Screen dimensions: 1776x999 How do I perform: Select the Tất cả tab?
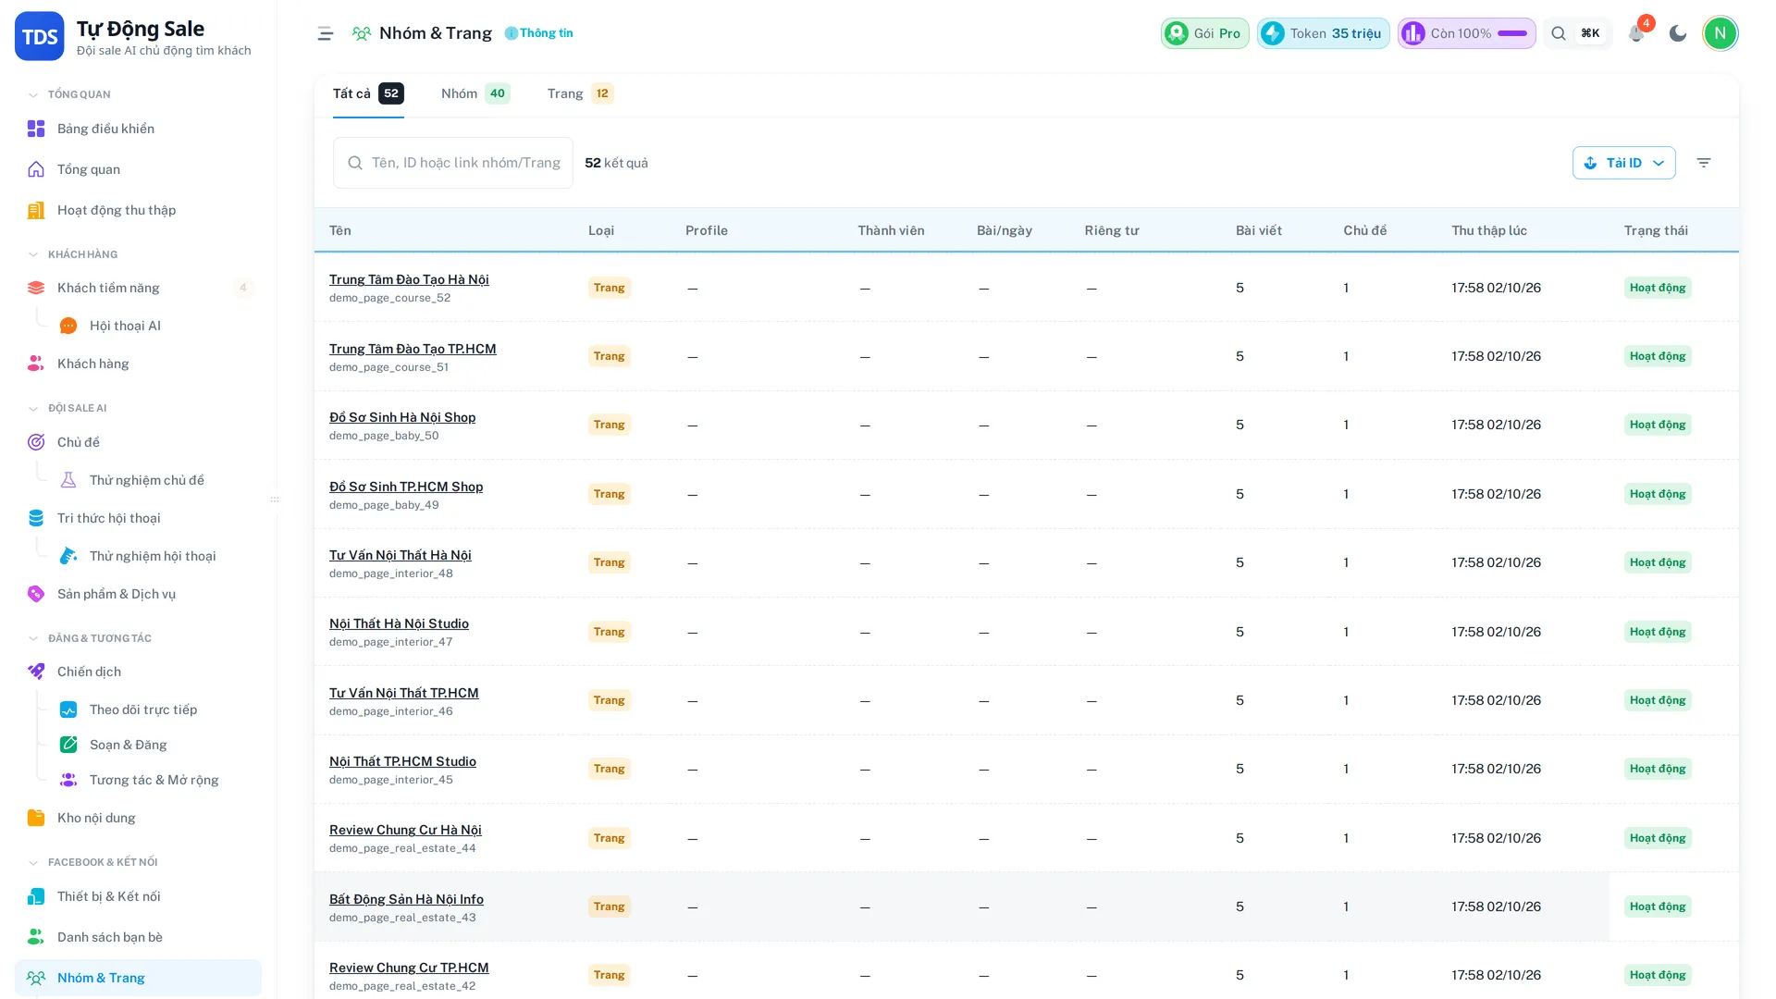point(368,93)
